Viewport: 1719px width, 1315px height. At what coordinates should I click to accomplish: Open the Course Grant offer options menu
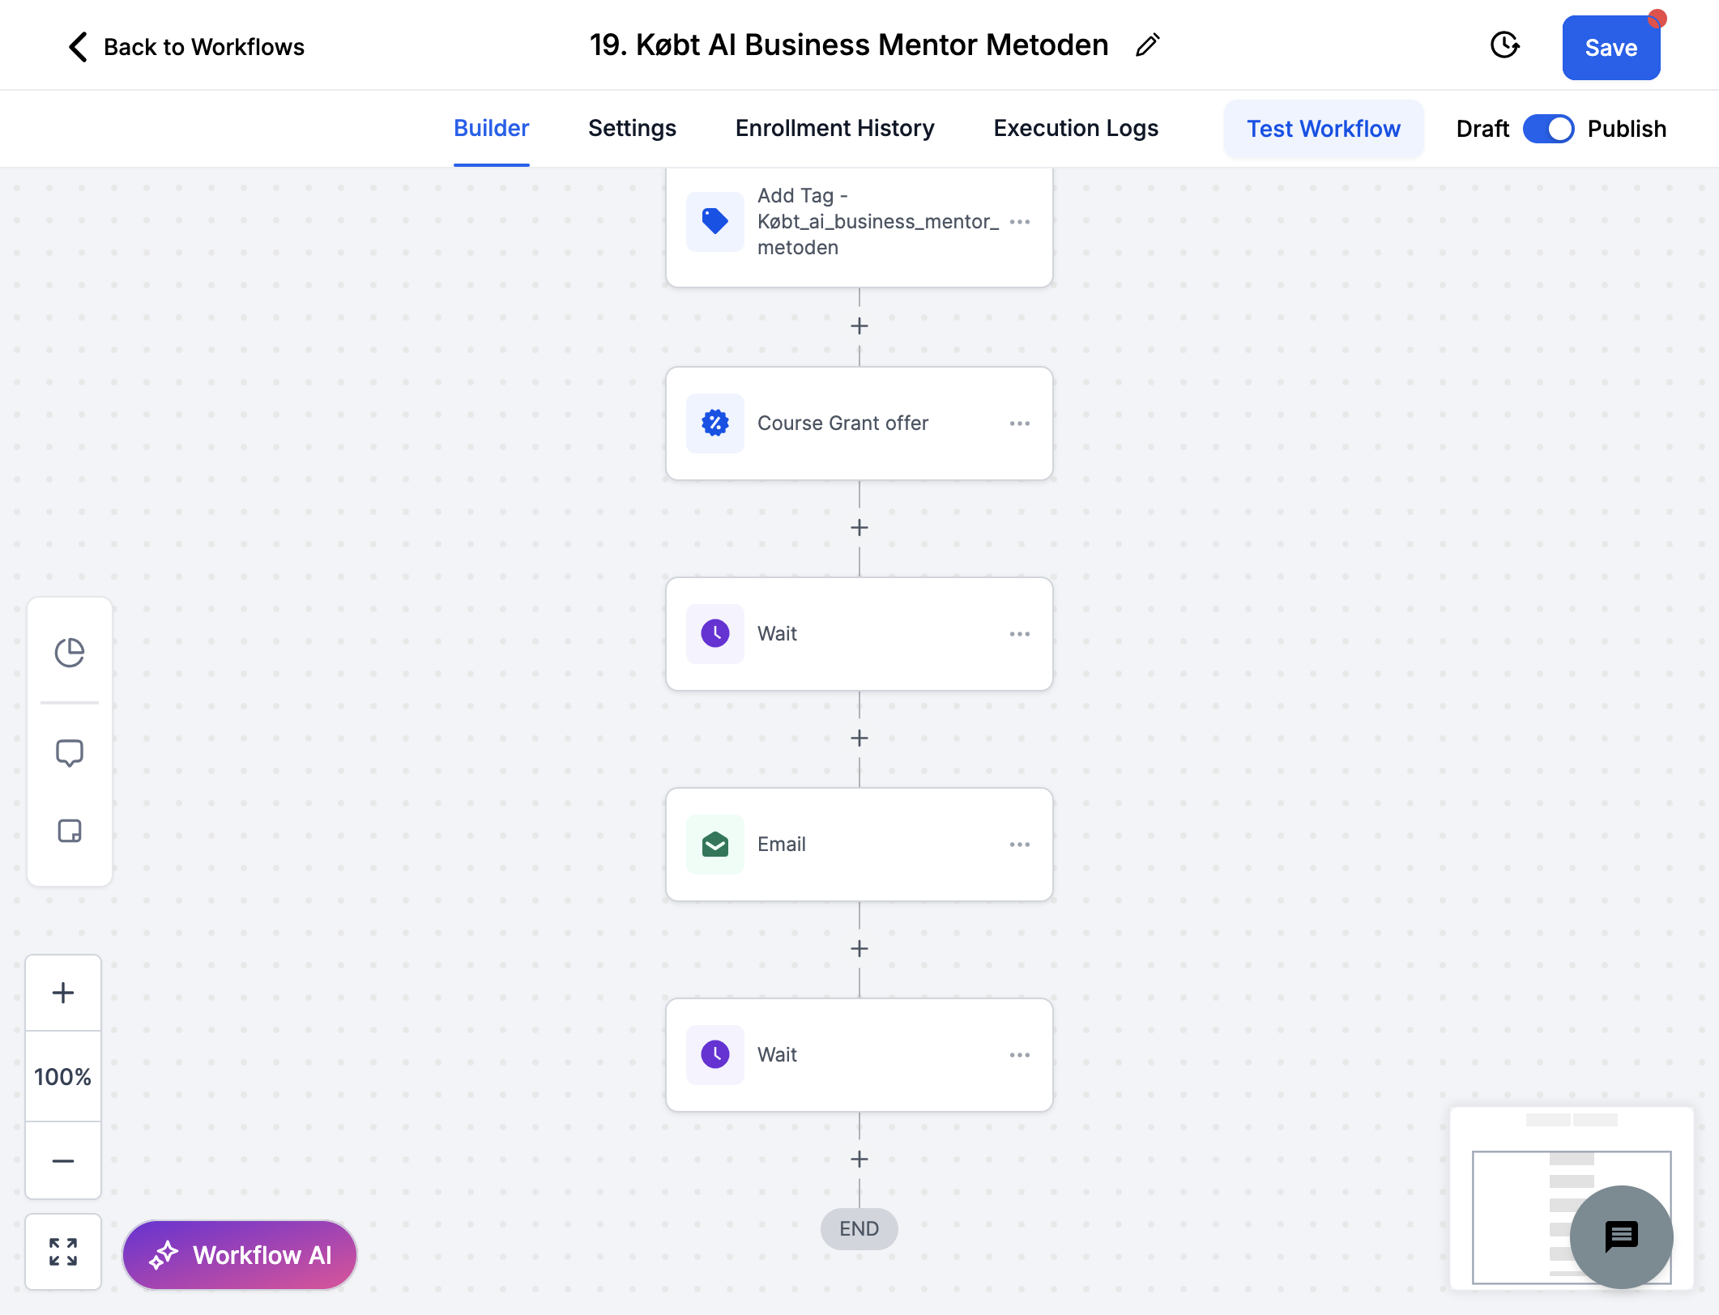coord(1019,423)
